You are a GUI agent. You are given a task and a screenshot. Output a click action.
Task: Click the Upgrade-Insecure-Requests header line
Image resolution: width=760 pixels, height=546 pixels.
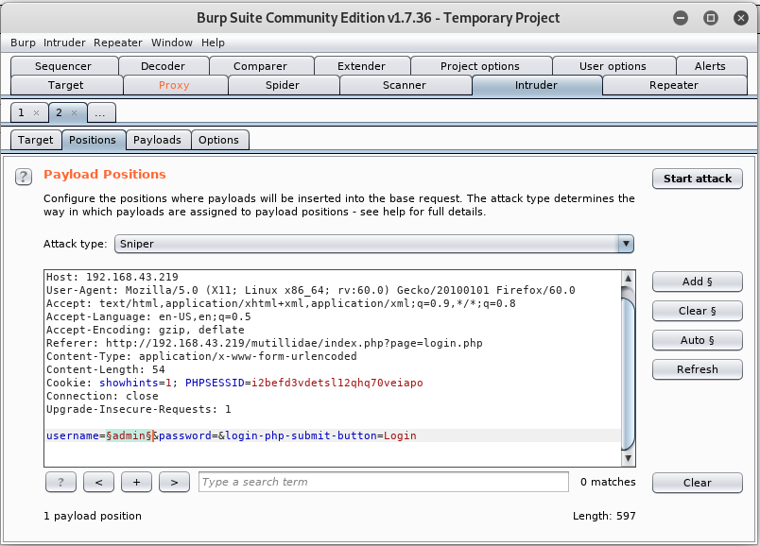(x=139, y=409)
